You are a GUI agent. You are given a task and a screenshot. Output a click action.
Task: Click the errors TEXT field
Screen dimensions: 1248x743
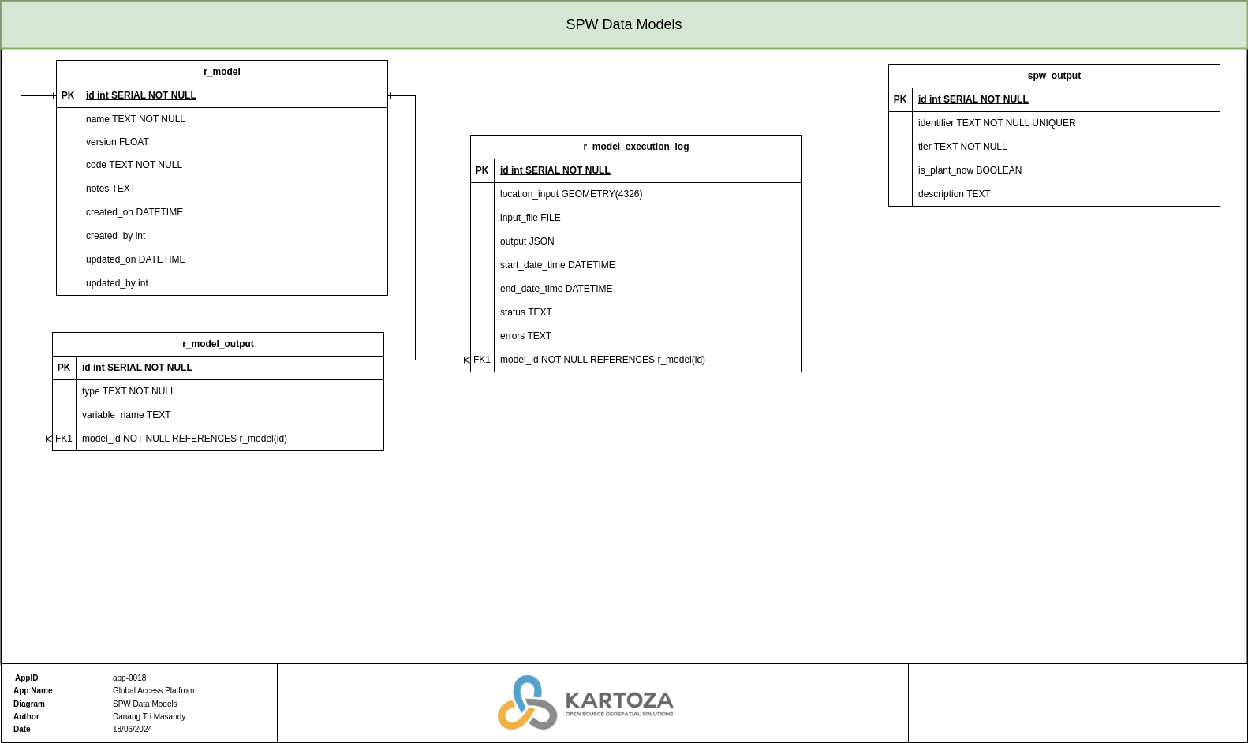(x=648, y=336)
